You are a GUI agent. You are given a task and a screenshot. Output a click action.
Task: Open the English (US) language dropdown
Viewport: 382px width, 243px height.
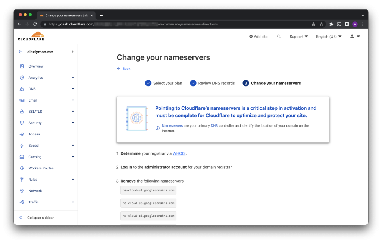coord(328,37)
